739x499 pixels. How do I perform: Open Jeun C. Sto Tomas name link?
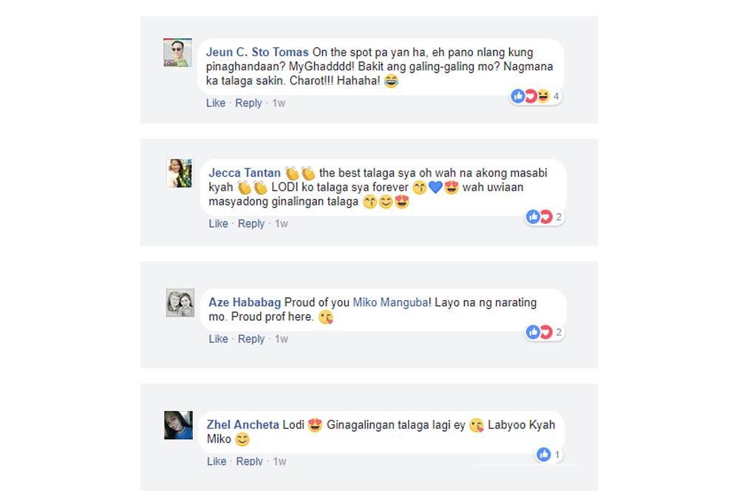257,52
